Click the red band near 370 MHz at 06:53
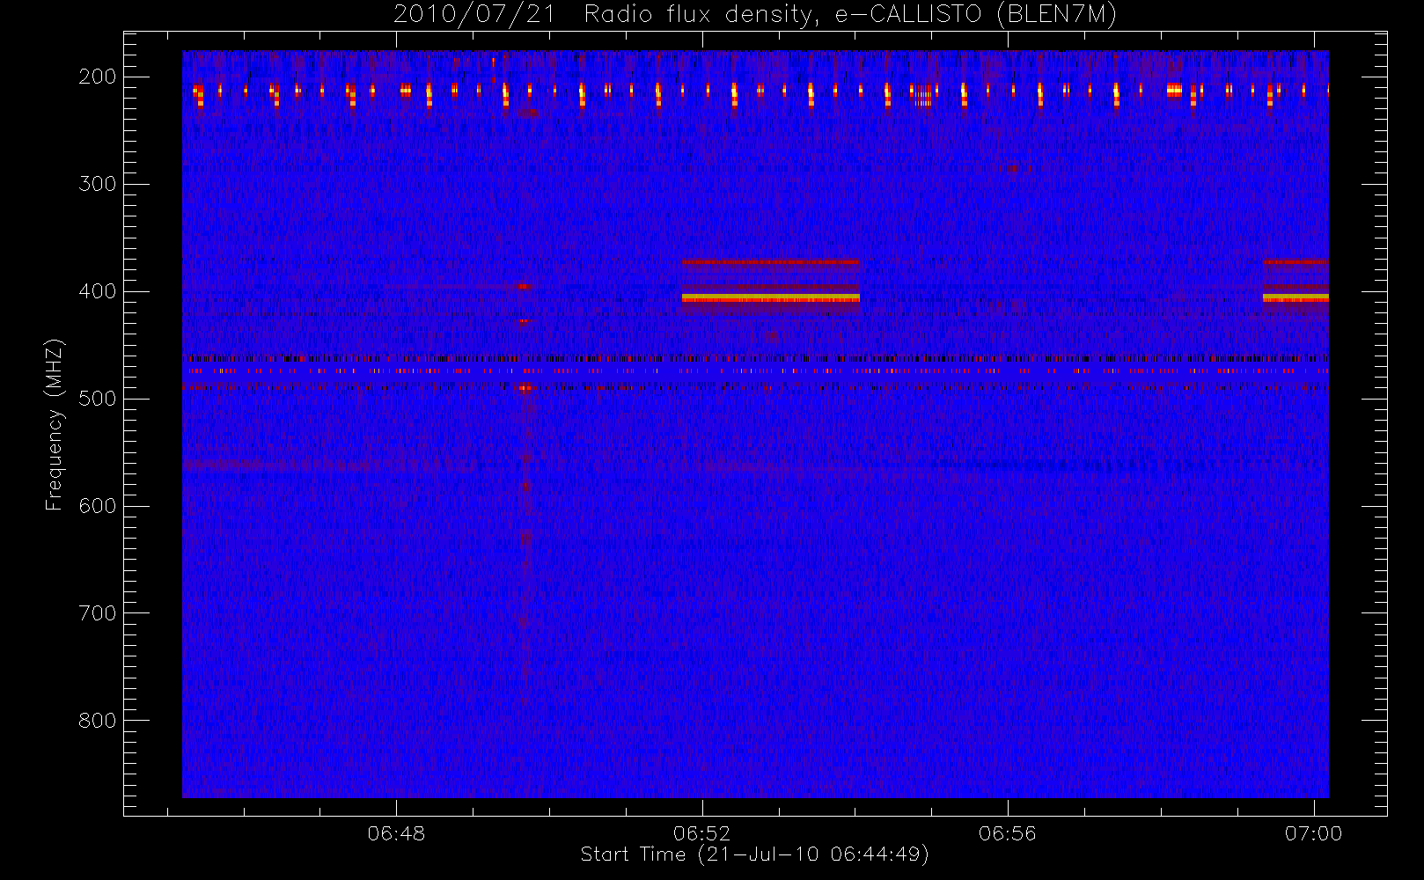This screenshot has width=1424, height=880. [x=771, y=261]
